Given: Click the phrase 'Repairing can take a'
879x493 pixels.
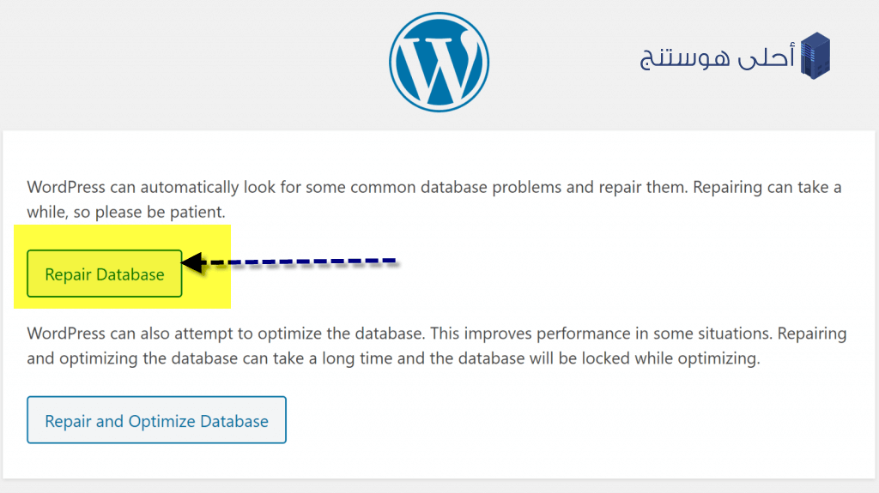Looking at the screenshot, I should click(767, 188).
